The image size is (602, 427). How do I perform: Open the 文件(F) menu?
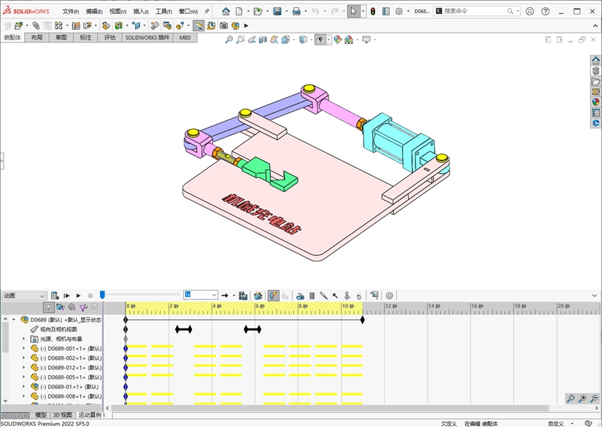pos(71,12)
